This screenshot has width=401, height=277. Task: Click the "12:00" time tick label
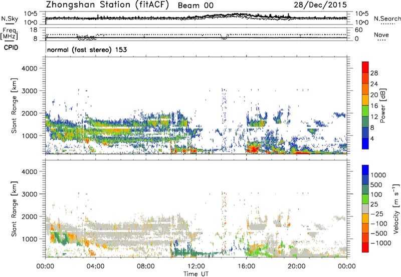tap(196, 266)
